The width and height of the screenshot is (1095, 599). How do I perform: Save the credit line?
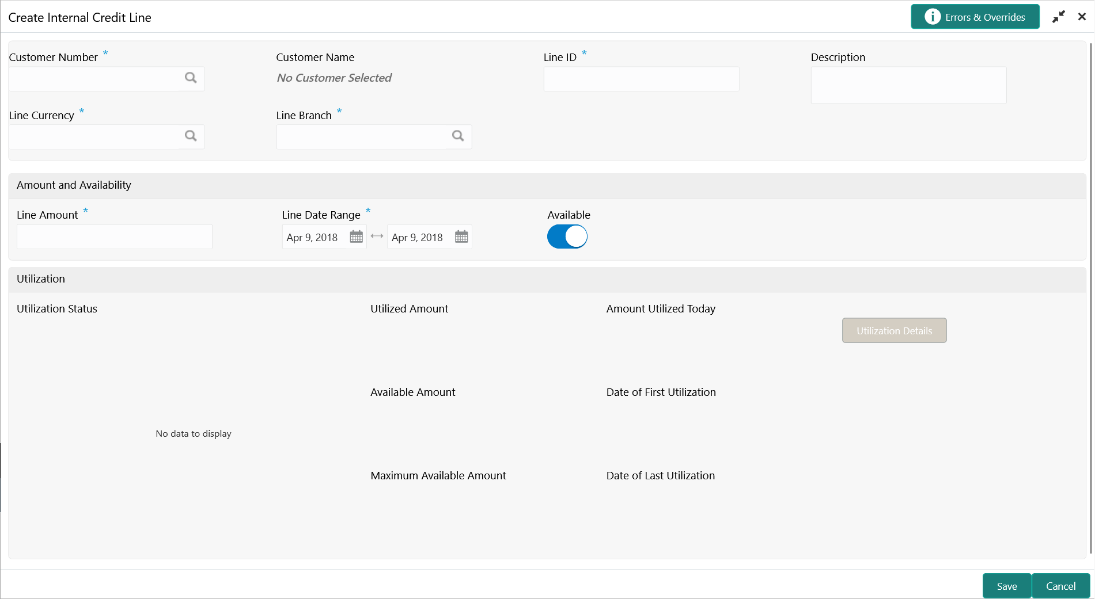(1007, 586)
